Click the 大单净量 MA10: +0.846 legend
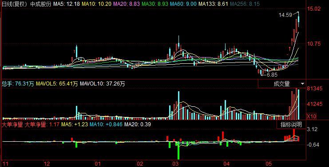Viewport: 329px width, 167px height. [x=106, y=125]
